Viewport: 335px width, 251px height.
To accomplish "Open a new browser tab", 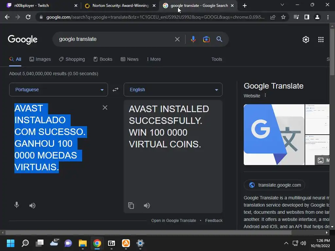I will 245,6.
